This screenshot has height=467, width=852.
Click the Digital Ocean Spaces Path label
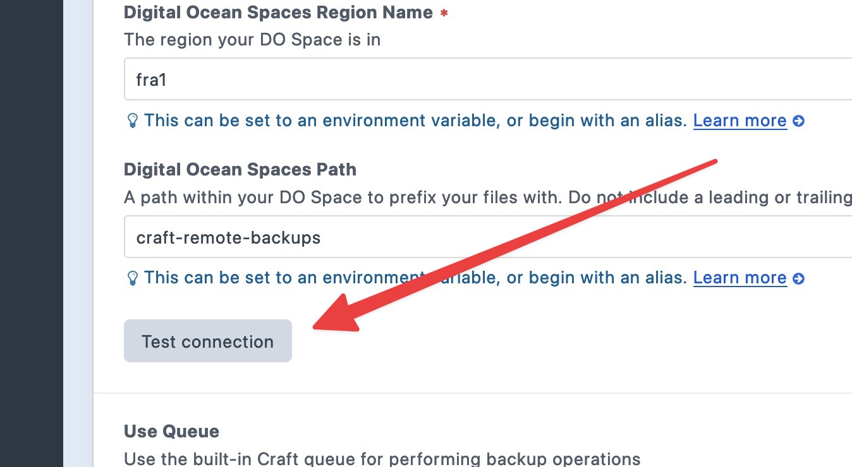[240, 170]
